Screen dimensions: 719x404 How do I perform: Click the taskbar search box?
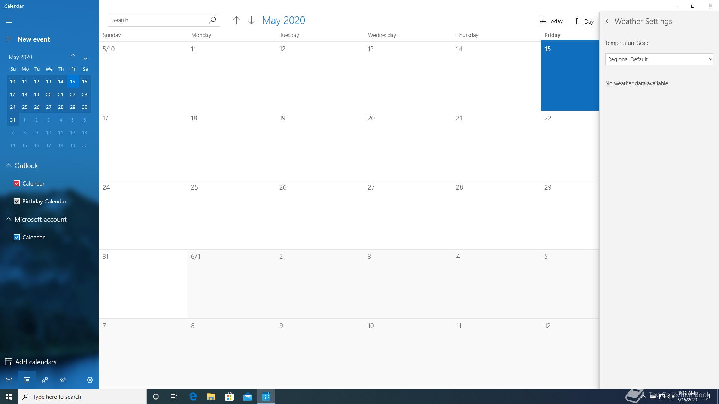[x=82, y=397]
